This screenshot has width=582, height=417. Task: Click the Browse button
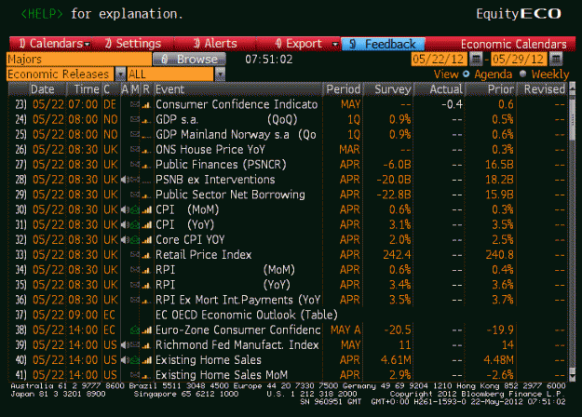coord(189,59)
